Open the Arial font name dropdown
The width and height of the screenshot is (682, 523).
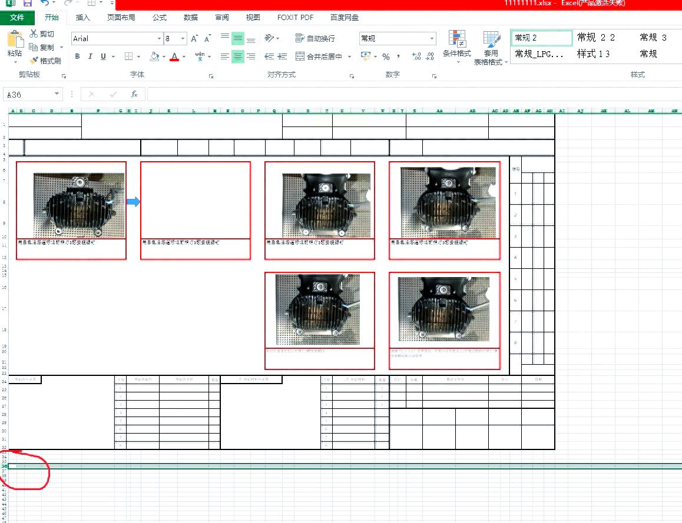159,38
